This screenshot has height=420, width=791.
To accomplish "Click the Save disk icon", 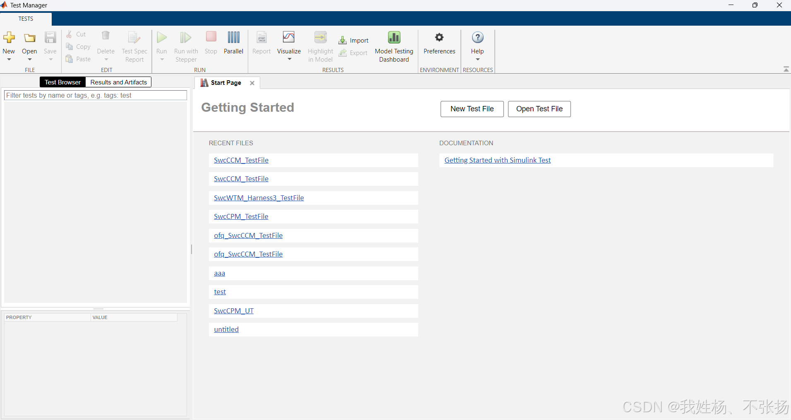I will [x=50, y=38].
